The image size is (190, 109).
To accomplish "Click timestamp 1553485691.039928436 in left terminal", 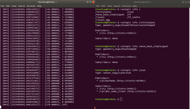I will pyautogui.click(x=25, y=57).
